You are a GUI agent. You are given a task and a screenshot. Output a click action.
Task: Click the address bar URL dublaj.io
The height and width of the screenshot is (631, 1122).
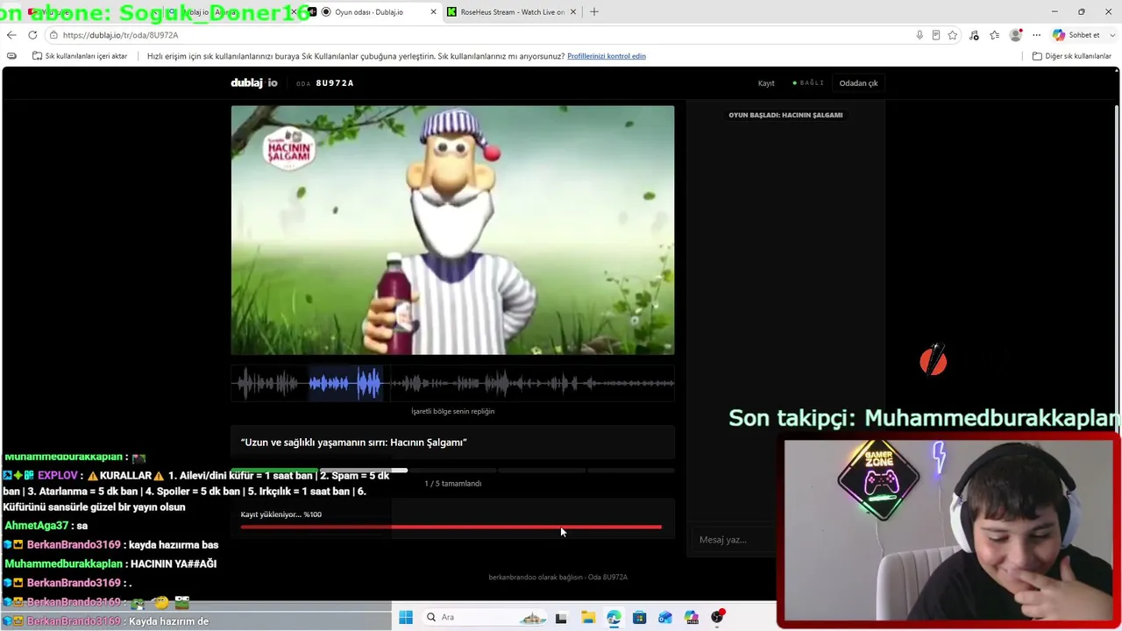point(120,35)
